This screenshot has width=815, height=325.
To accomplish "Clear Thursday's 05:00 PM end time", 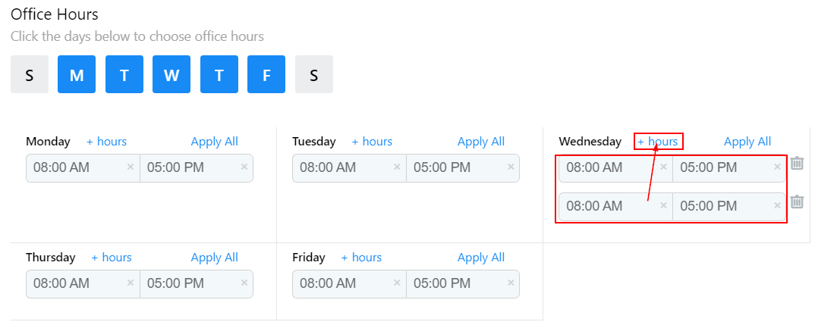I will 244,283.
